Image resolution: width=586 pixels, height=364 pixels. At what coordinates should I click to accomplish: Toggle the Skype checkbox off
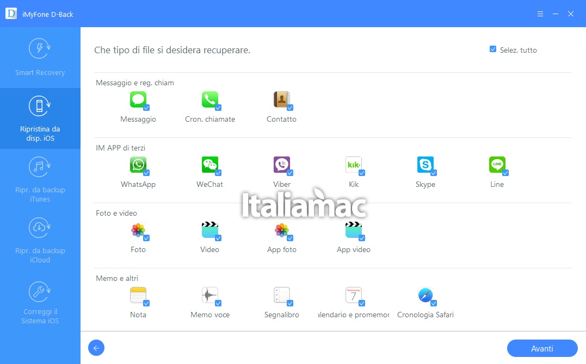pos(434,172)
